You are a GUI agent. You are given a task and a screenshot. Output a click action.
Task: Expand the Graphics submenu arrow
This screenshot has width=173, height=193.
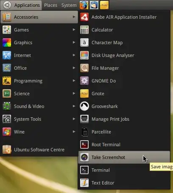point(74,43)
